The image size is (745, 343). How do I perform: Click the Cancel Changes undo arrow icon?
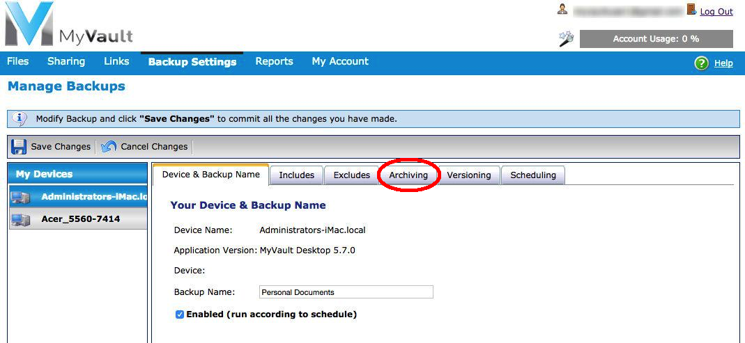tap(109, 147)
